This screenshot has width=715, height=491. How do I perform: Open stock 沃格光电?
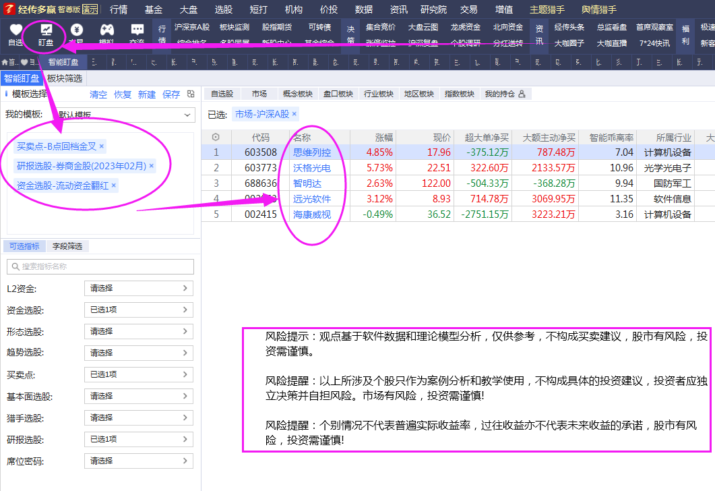point(312,168)
